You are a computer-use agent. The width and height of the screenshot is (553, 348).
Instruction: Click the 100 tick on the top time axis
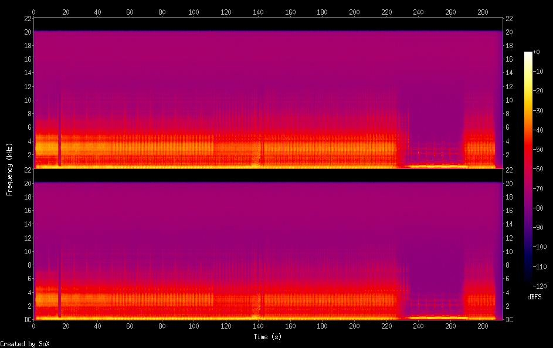tap(194, 11)
